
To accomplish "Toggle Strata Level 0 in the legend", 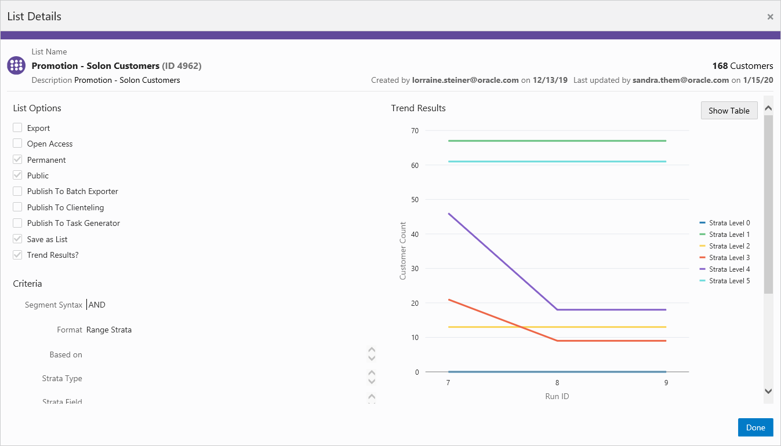I will 725,223.
